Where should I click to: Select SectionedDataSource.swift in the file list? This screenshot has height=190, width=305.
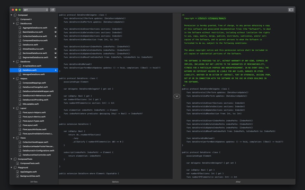tap(34, 53)
